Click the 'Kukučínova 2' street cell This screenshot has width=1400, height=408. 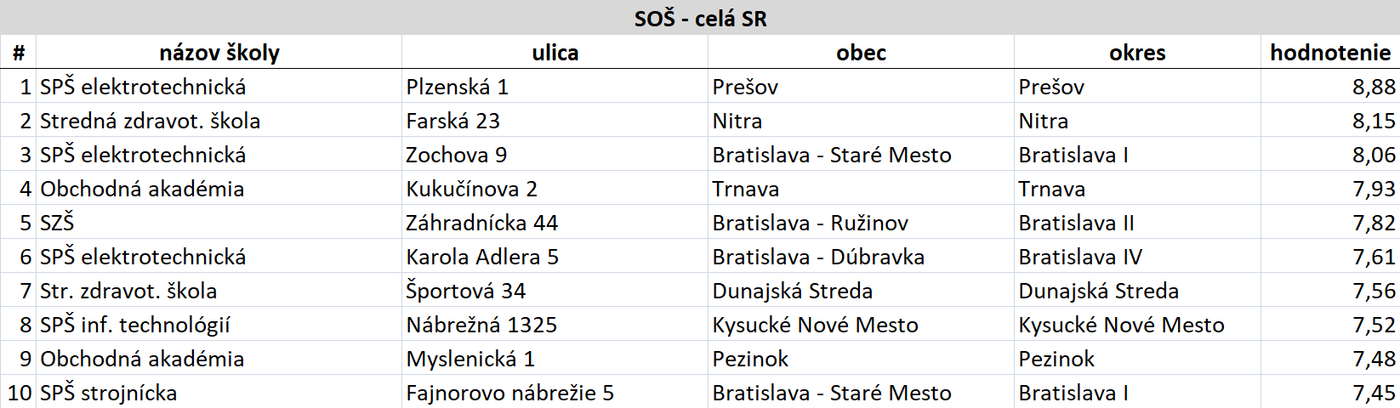[555, 188]
